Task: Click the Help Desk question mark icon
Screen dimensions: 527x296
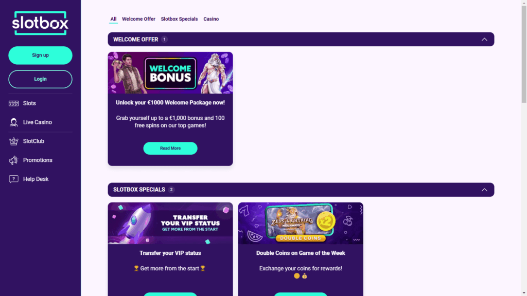Action: [13, 179]
